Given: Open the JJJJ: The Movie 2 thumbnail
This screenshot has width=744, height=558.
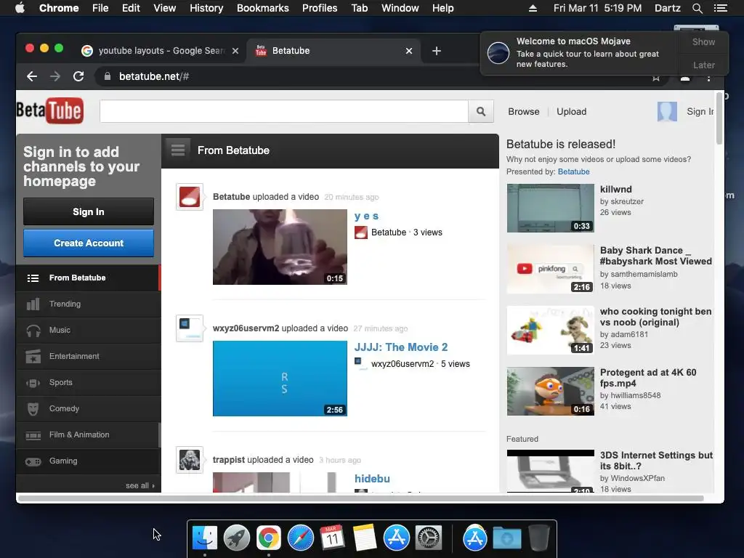Looking at the screenshot, I should [280, 379].
